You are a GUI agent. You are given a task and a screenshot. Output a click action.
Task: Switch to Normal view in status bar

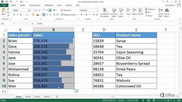click(x=143, y=100)
